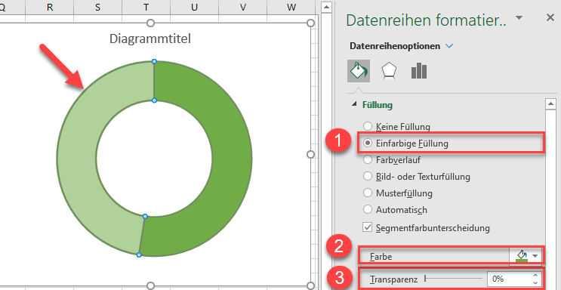Expand the Datenreihenoptionen dropdown chevron
The width and height of the screenshot is (561, 290).
(449, 46)
